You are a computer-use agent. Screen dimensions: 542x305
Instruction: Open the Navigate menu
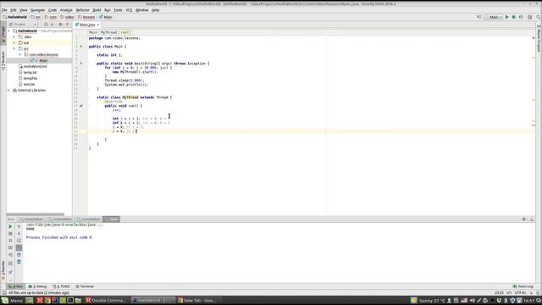pos(37,10)
